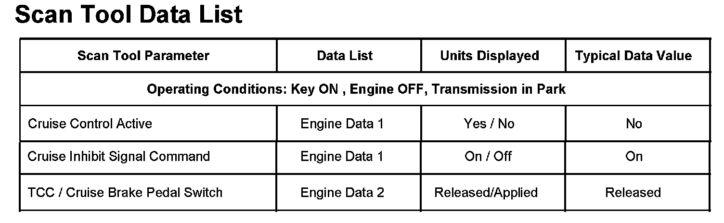Click Engine Data 1 for Cruise Control Active

click(x=342, y=124)
